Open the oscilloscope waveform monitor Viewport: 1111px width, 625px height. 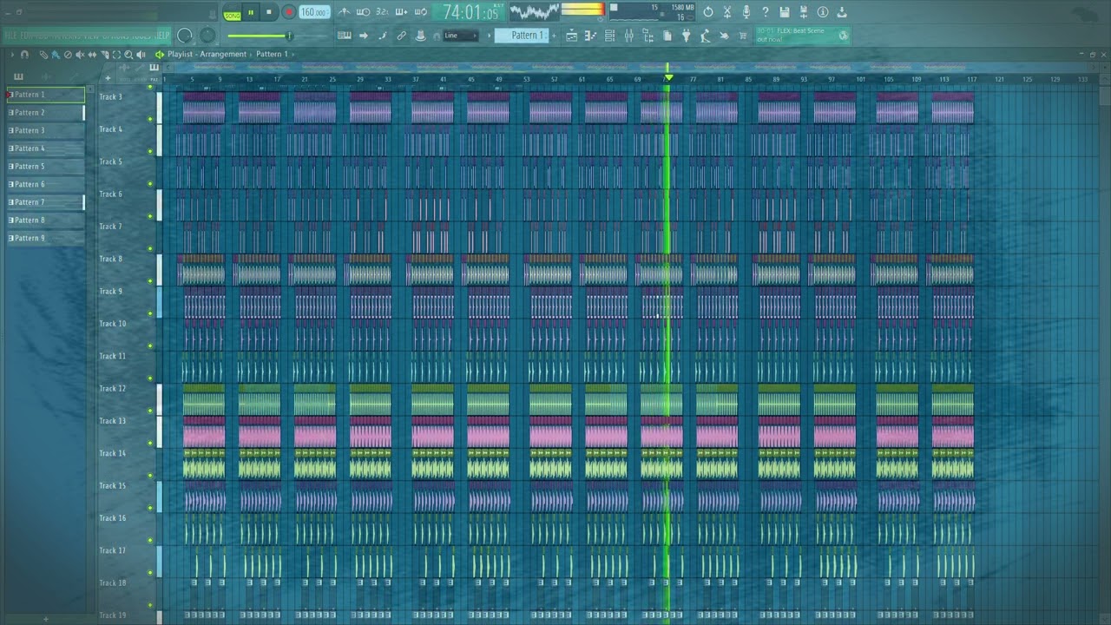tap(535, 11)
